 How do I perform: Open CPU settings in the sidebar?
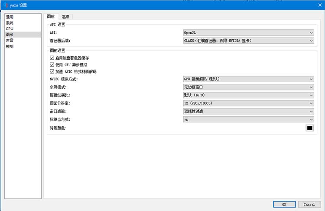[10, 29]
